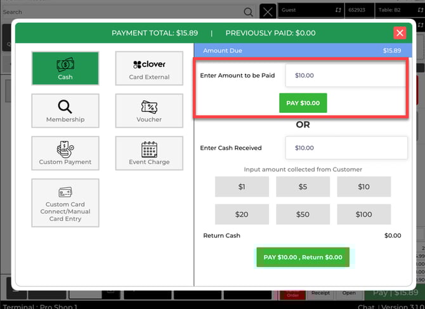Tap the $1 quick cash button
425x309 pixels.
pyautogui.click(x=242, y=187)
